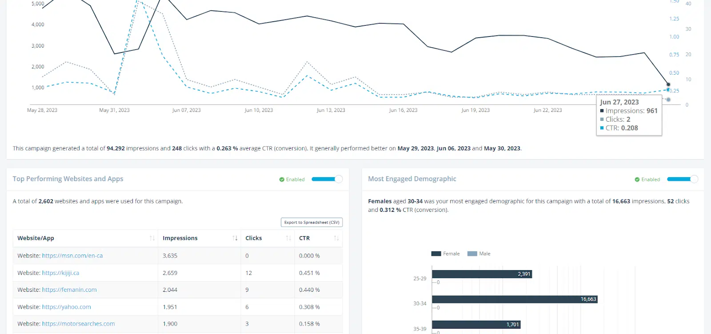Screen dimensions: 711x334
Task: Export websites table to Spreadsheet (CSV)
Action: (312, 223)
